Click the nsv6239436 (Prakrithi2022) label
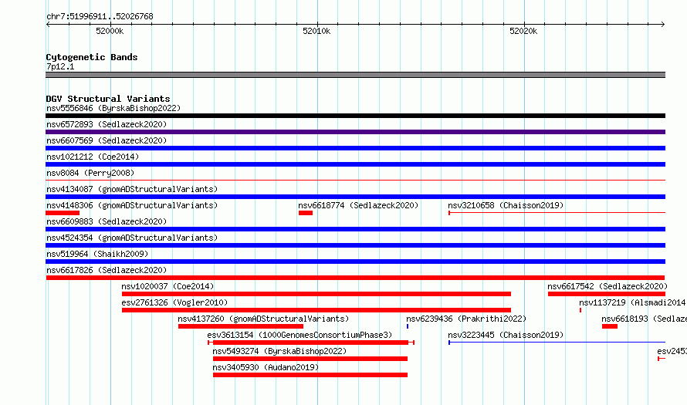 click(466, 319)
